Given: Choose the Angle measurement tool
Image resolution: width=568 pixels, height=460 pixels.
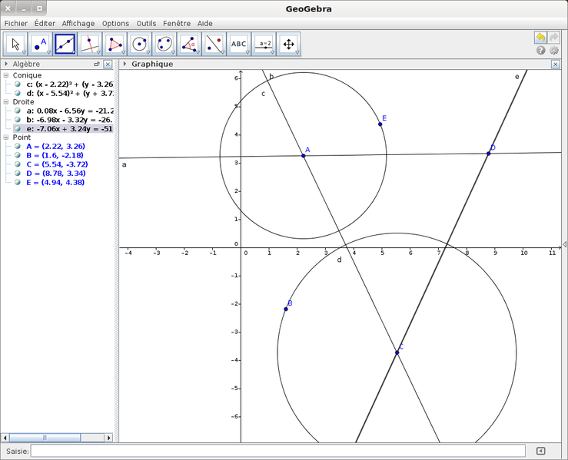Looking at the screenshot, I should pos(189,45).
